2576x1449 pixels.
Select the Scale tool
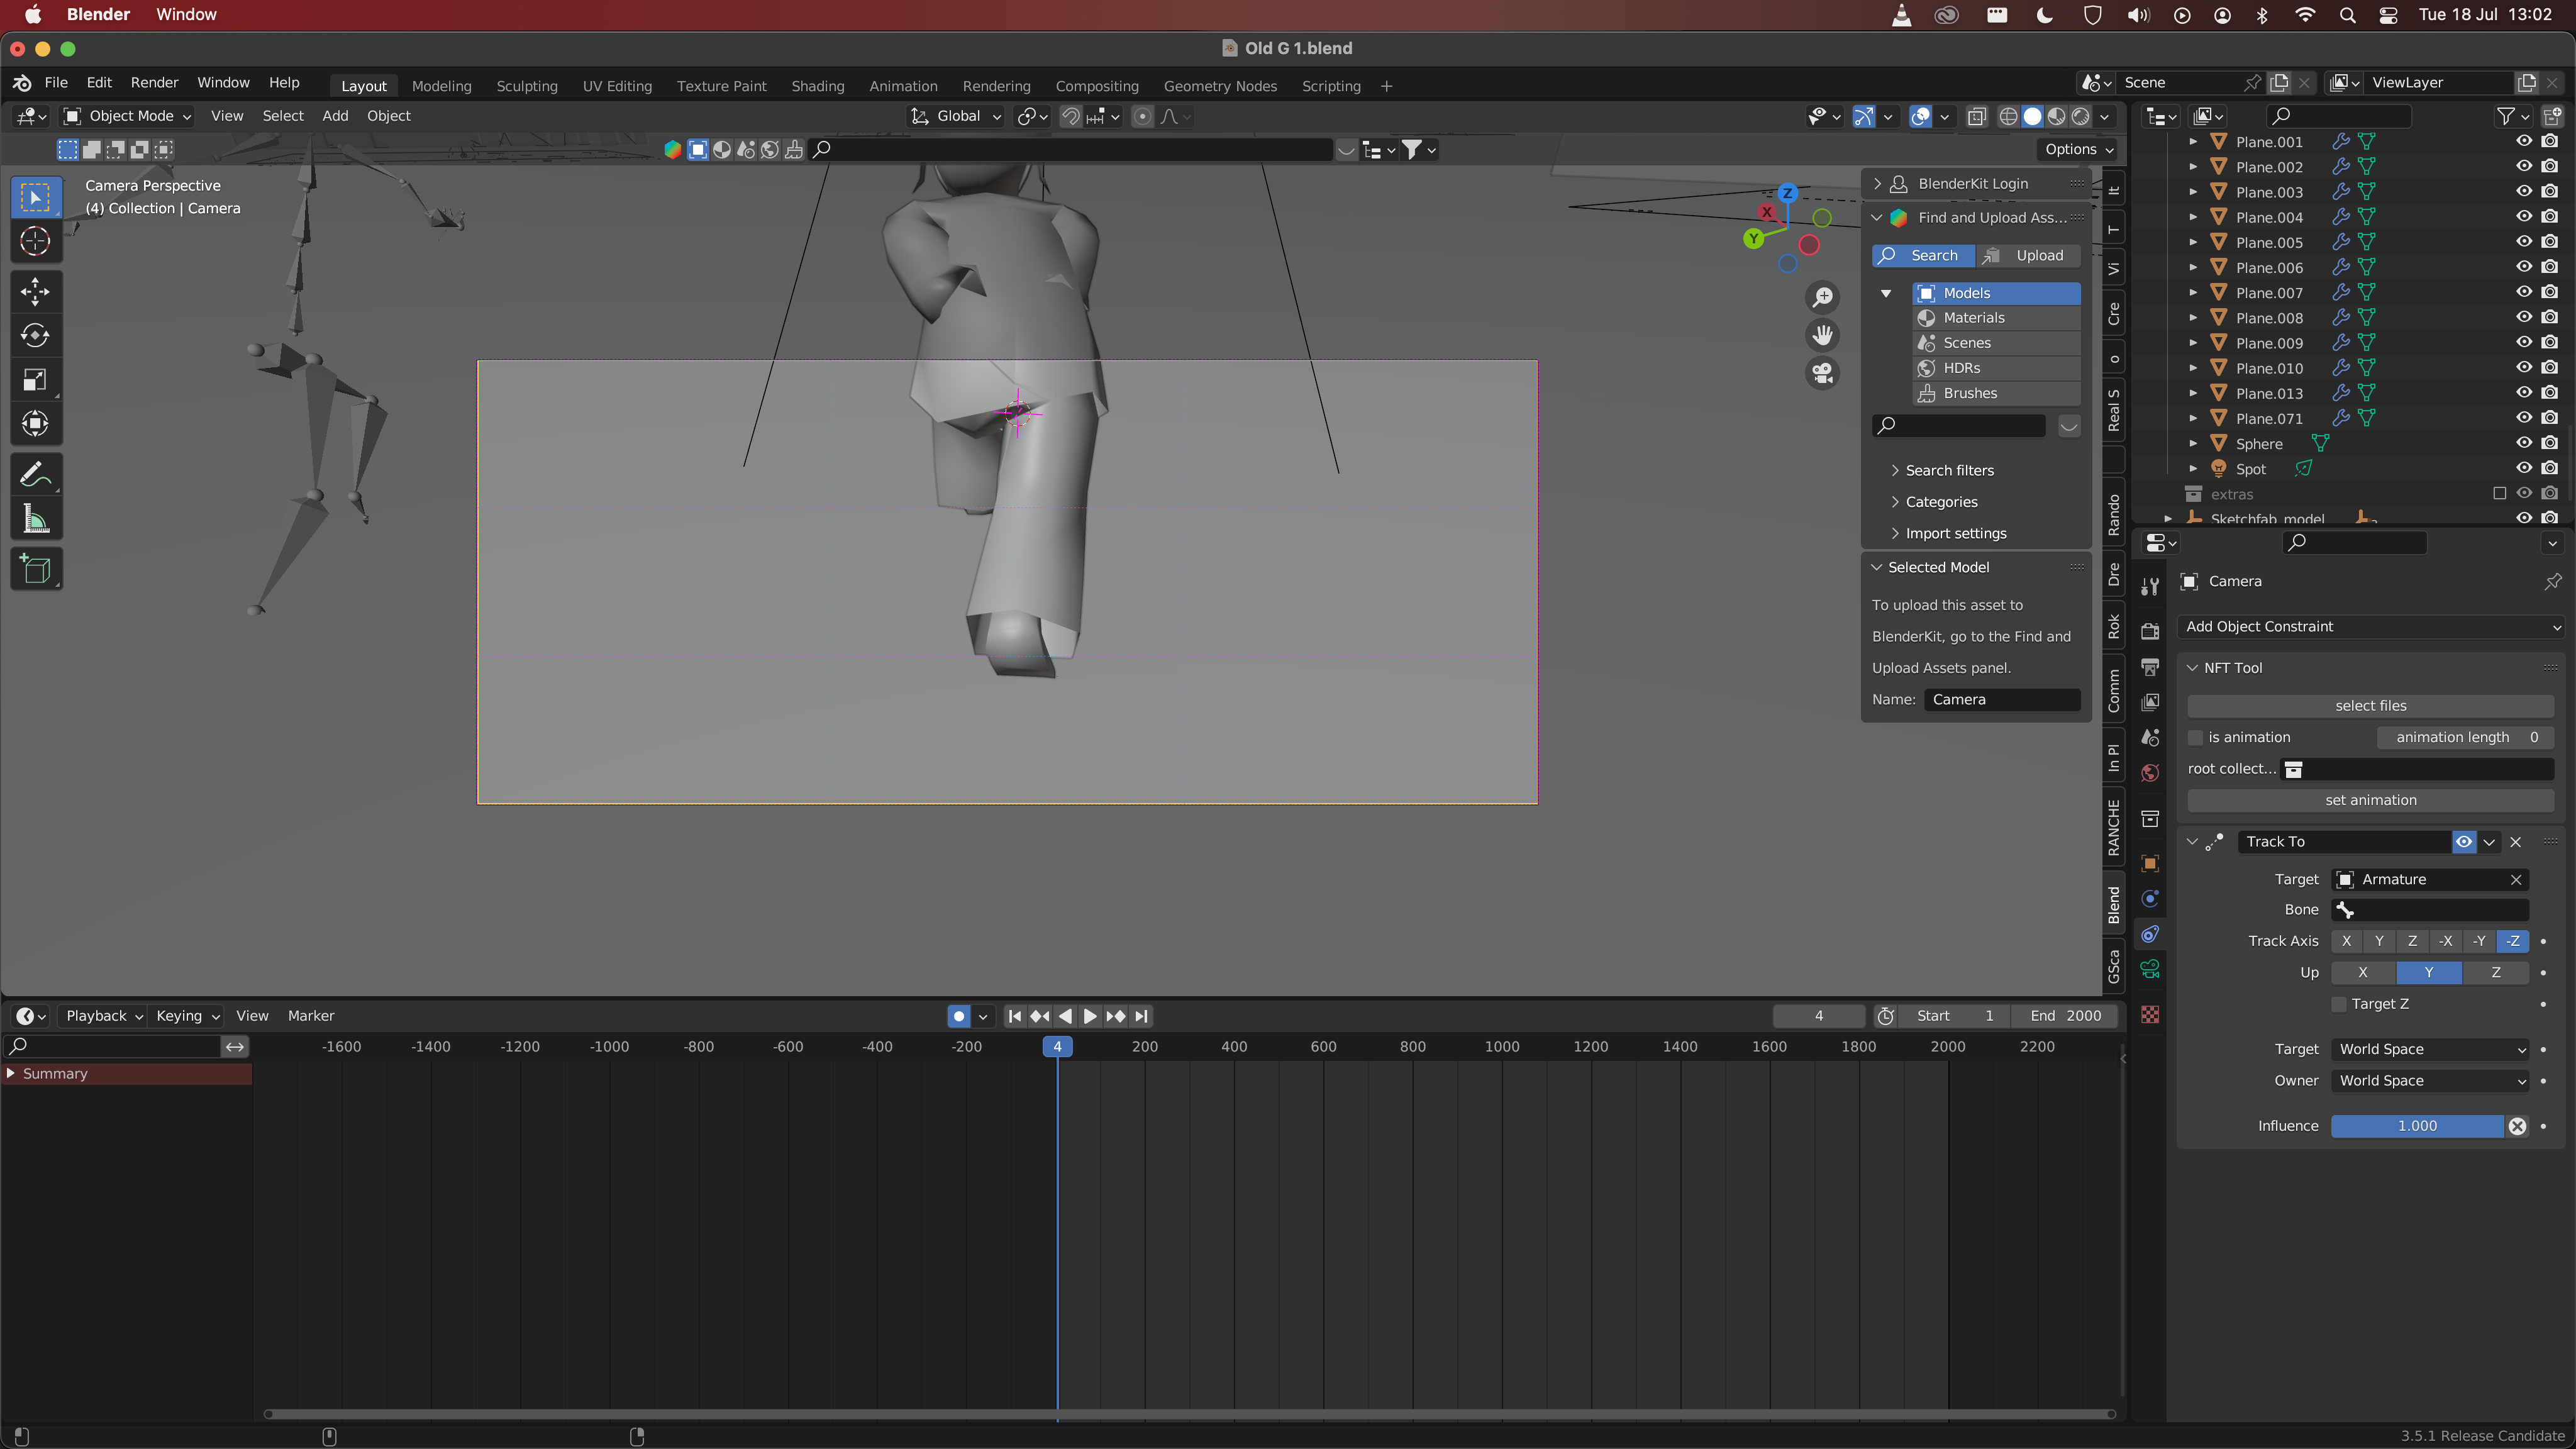coord(35,379)
